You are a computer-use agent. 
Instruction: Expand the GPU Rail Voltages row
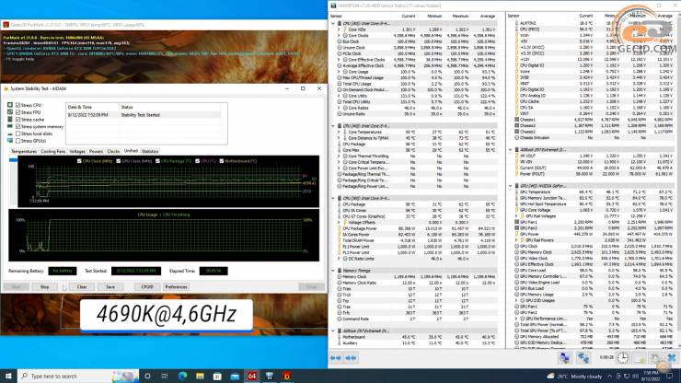(516, 216)
